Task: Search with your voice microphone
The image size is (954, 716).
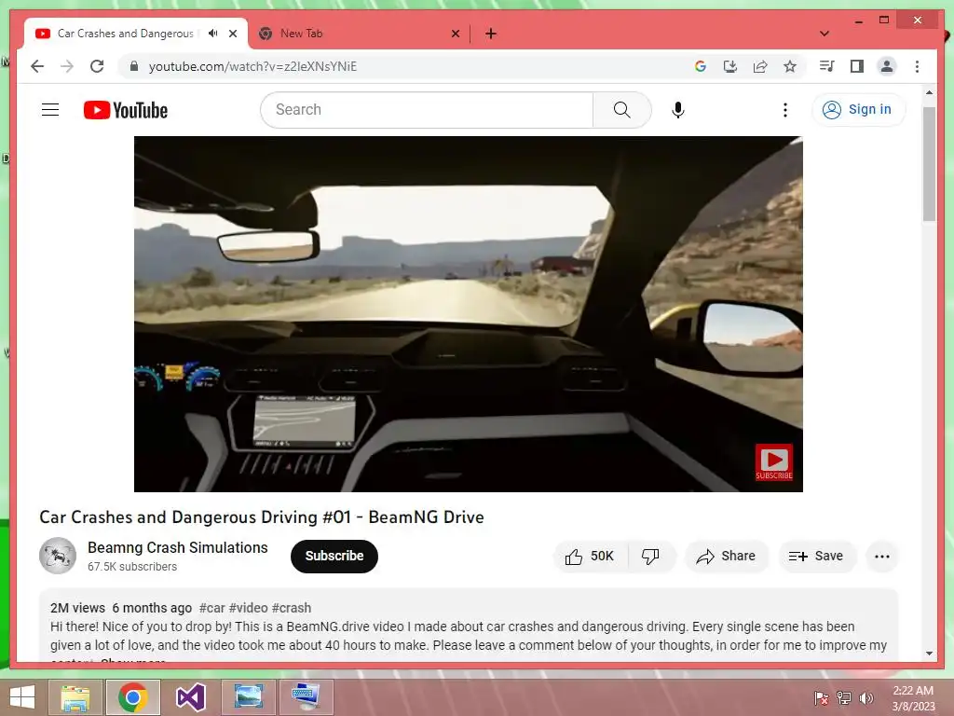Action: (x=678, y=110)
